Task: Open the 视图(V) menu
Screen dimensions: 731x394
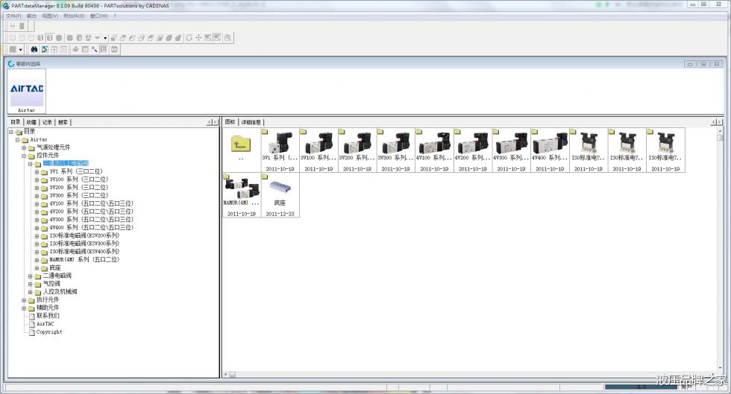Action: (51, 16)
